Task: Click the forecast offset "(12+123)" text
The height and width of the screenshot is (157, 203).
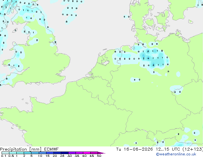Action: 193,149
